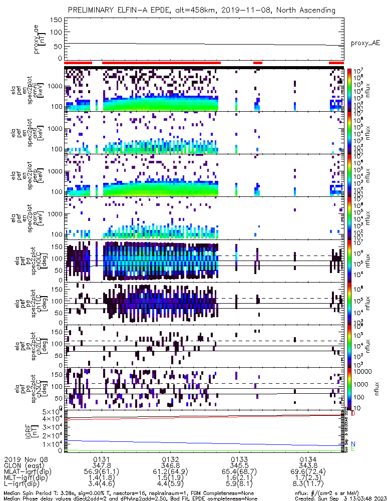
Task: Click the ch2LC [deg] pitch-angle axis label
Action: pos(31,346)
